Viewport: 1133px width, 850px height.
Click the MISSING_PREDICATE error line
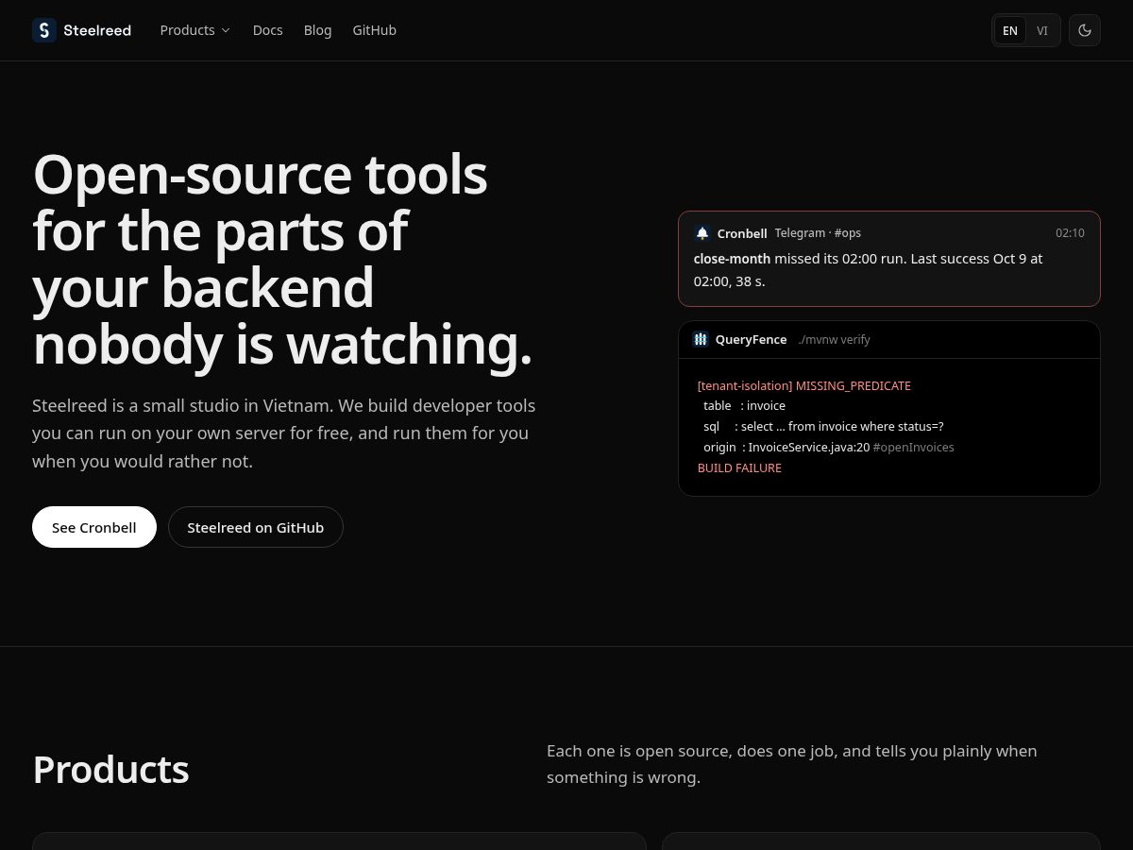click(x=804, y=385)
